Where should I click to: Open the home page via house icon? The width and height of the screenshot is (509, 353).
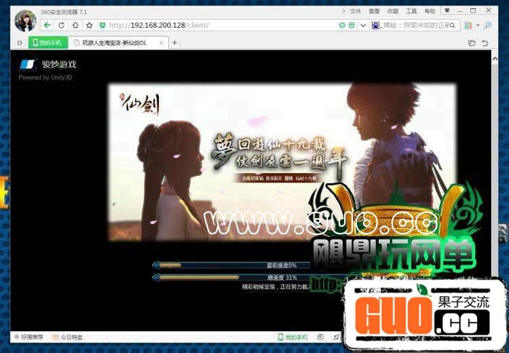(x=75, y=25)
